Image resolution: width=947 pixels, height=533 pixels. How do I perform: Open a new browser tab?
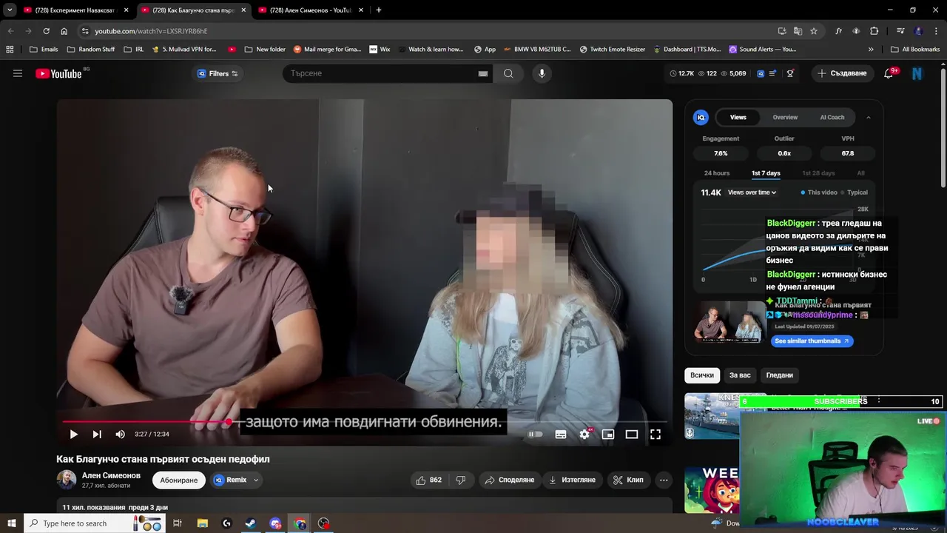point(379,10)
